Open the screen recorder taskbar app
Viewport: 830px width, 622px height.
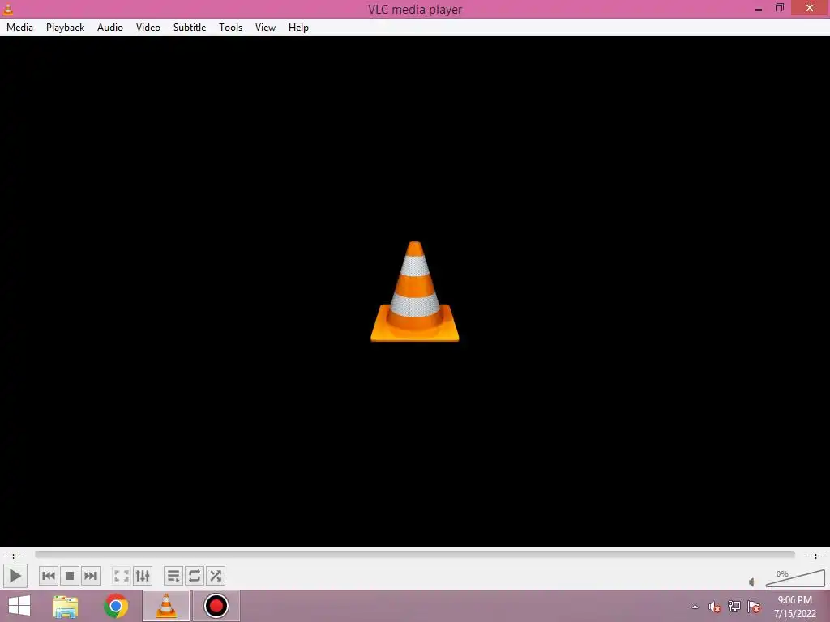(216, 606)
